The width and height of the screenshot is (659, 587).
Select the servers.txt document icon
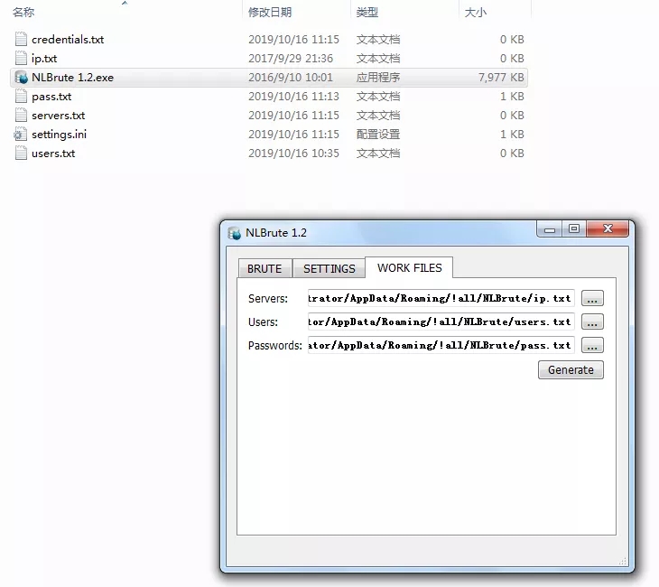22,116
